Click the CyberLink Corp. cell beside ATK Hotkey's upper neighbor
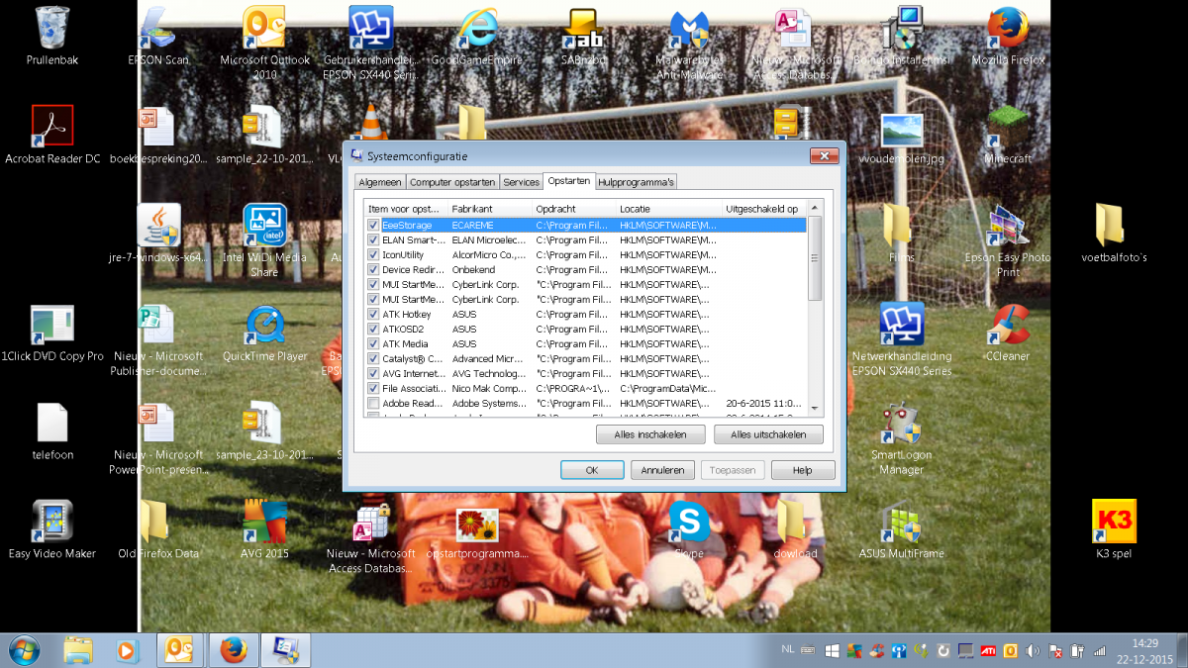This screenshot has width=1188, height=668. tap(486, 299)
